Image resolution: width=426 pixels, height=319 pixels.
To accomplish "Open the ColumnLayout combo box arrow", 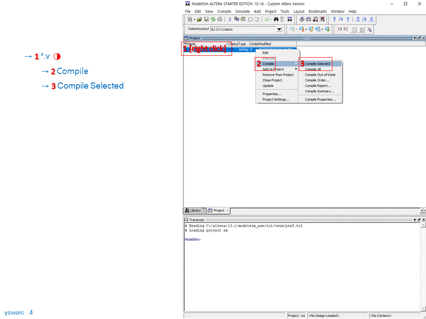I will coord(279,29).
